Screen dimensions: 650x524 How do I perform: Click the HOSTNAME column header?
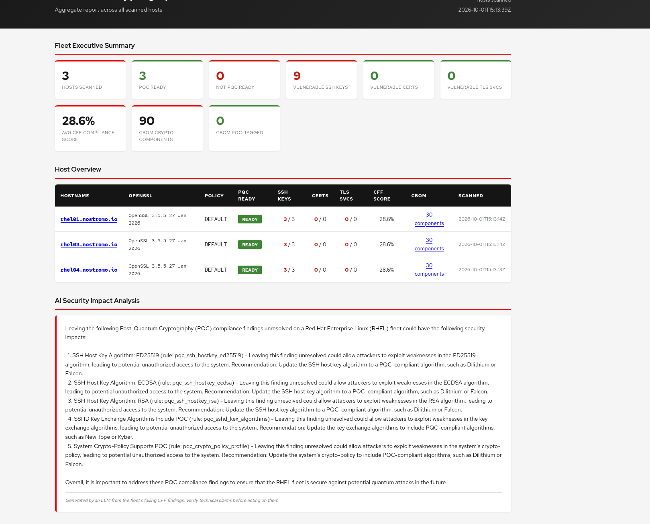(75, 196)
